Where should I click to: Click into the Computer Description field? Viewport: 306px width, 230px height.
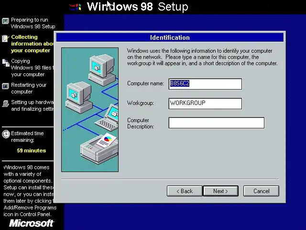coord(217,123)
